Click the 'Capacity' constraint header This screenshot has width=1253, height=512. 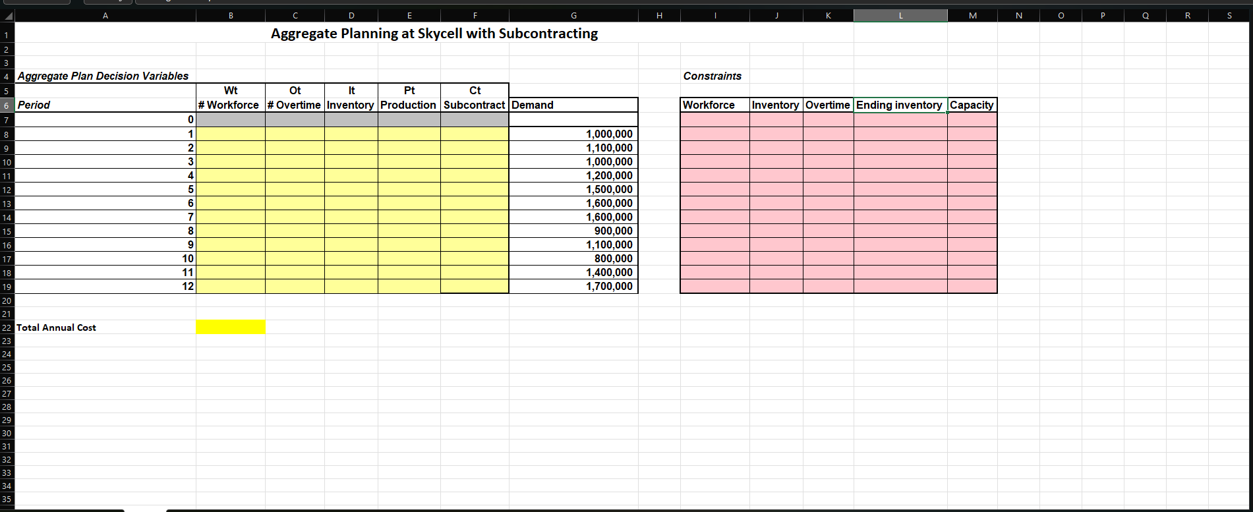[x=972, y=105]
